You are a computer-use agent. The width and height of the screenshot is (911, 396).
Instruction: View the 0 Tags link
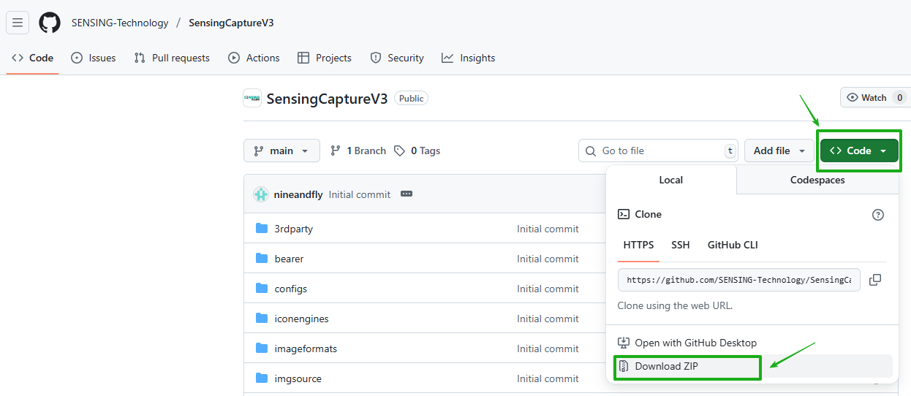417,151
